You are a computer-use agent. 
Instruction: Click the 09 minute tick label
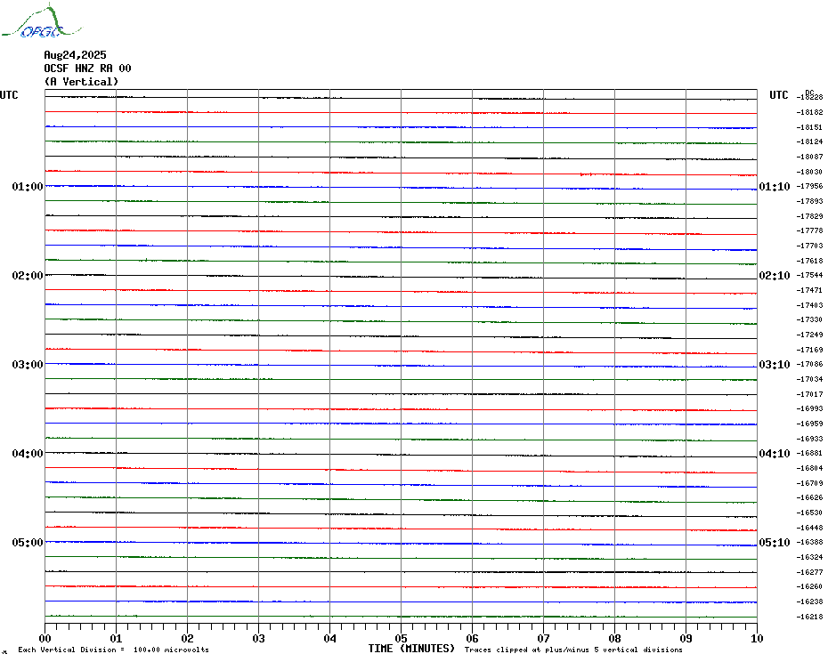click(686, 638)
